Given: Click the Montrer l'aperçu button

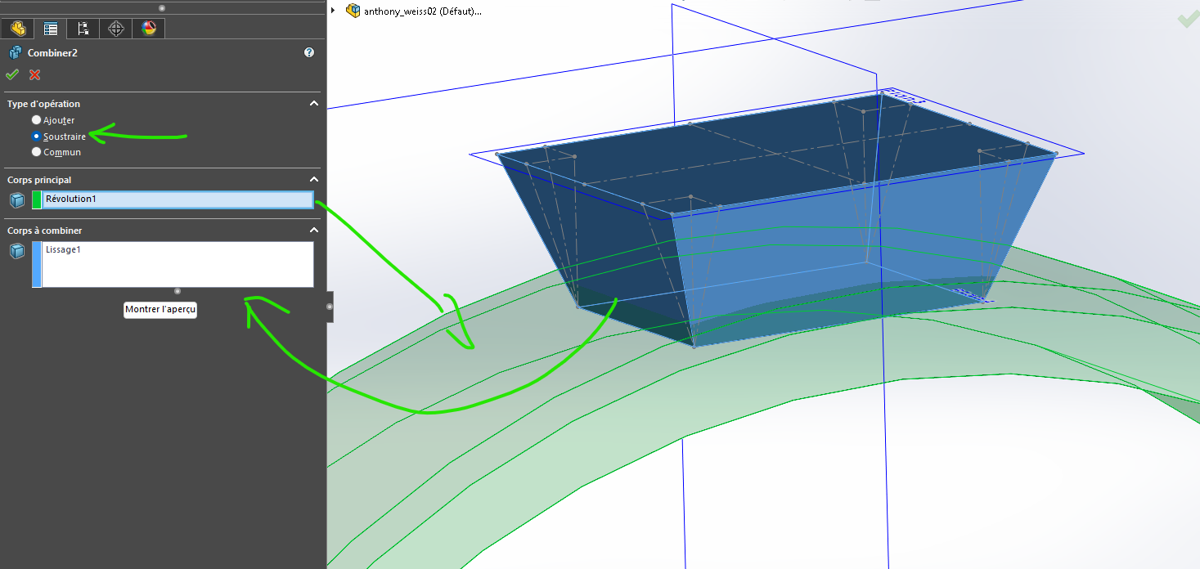Looking at the screenshot, I should coord(160,310).
